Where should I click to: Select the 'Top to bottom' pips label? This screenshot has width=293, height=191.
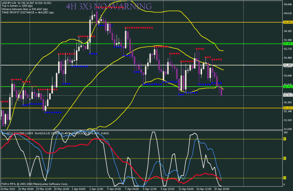pos(17,6)
